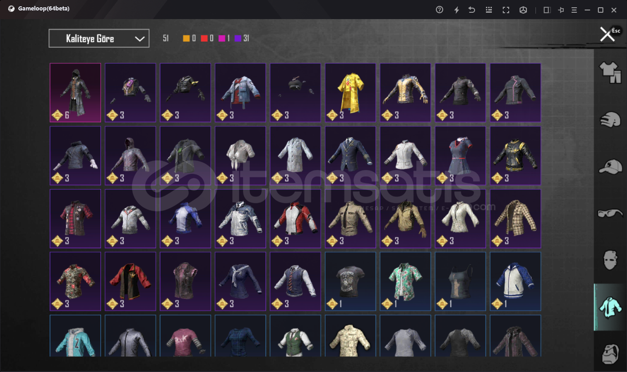Open the Gameloop hamburger menu

[574, 10]
